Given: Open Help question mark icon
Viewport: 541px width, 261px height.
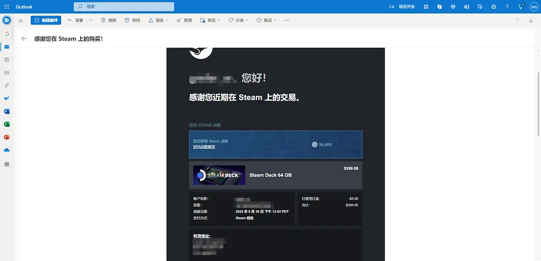Looking at the screenshot, I should pyautogui.click(x=507, y=6).
